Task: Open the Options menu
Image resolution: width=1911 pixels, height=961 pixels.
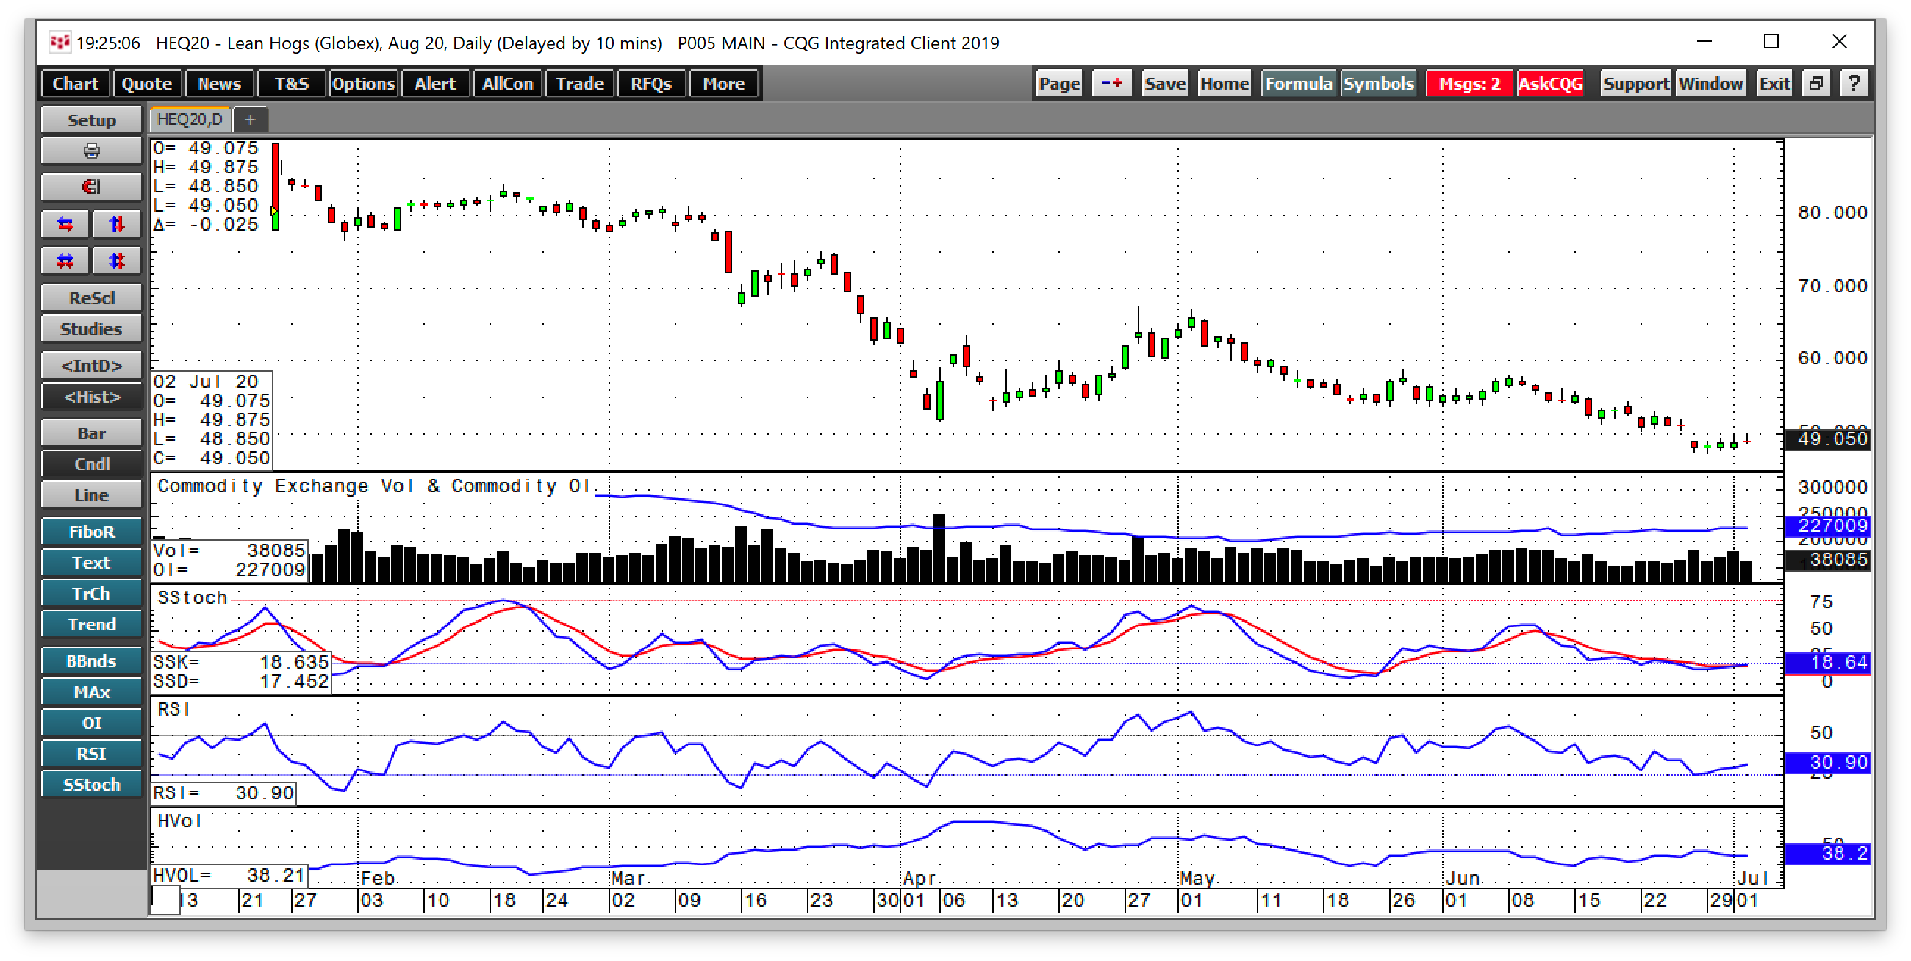Action: point(363,83)
